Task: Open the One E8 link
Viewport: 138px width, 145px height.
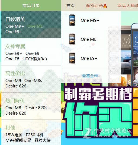Action: coord(12,59)
